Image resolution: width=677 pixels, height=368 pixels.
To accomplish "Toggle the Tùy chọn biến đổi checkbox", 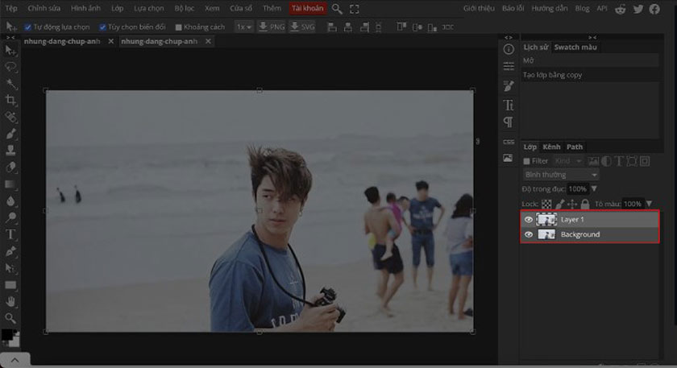I will click(x=103, y=27).
